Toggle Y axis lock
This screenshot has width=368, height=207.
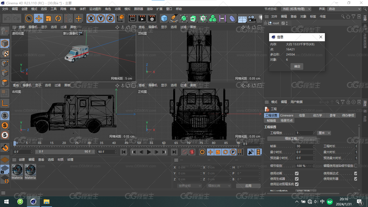tap(101, 18)
